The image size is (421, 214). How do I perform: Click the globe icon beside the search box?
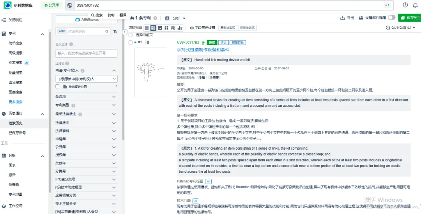(x=70, y=5)
